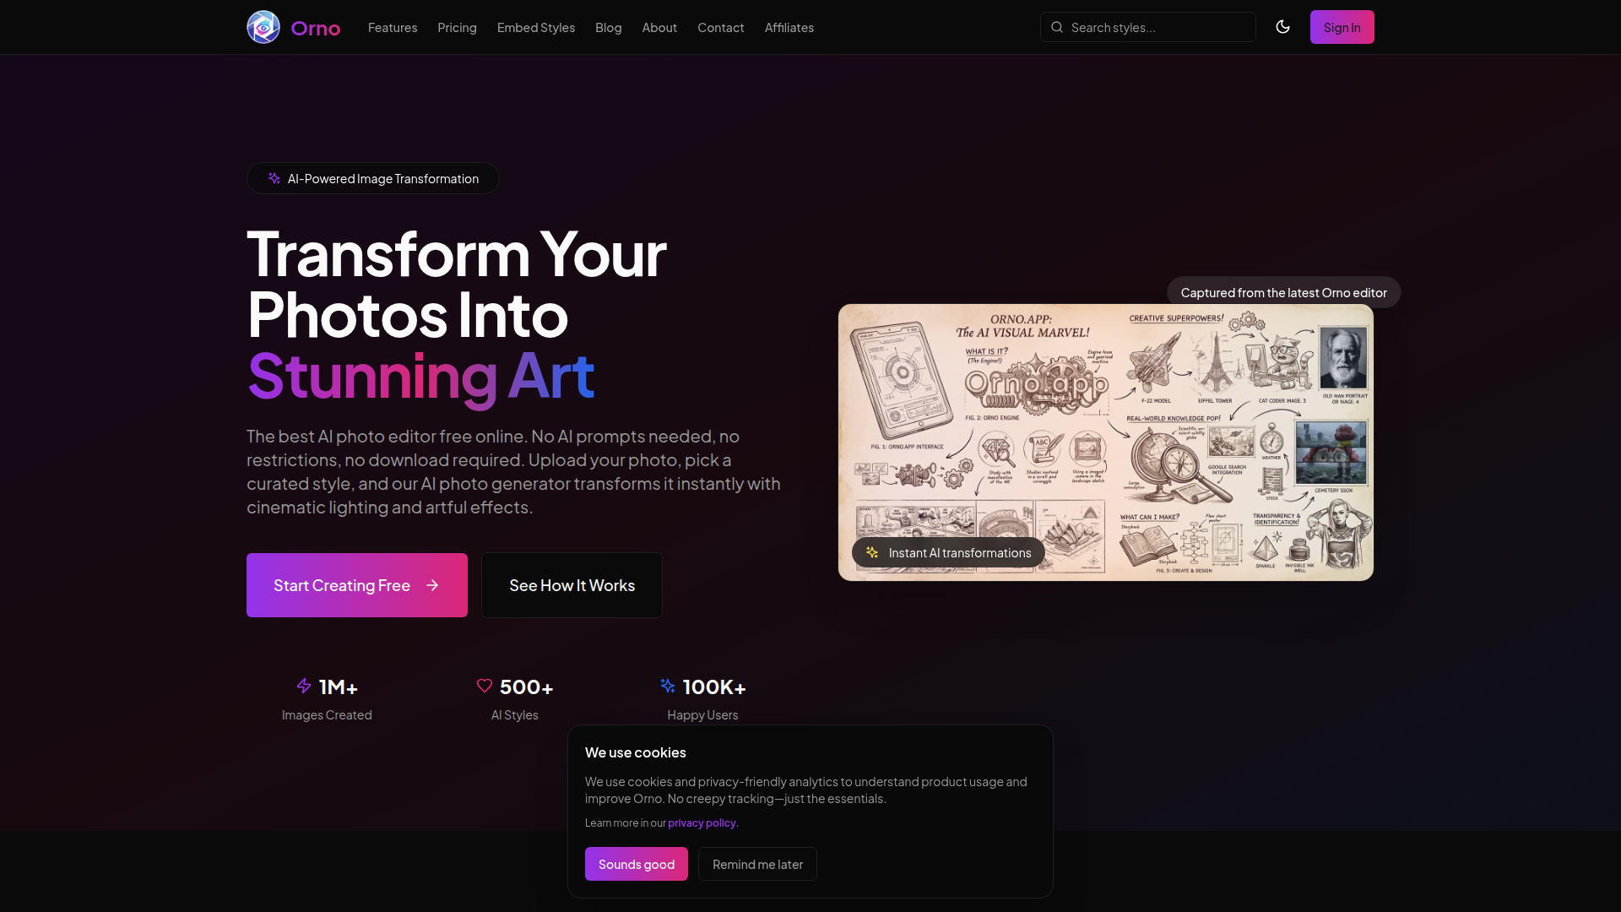
Task: Open the Features menu item
Action: (393, 27)
